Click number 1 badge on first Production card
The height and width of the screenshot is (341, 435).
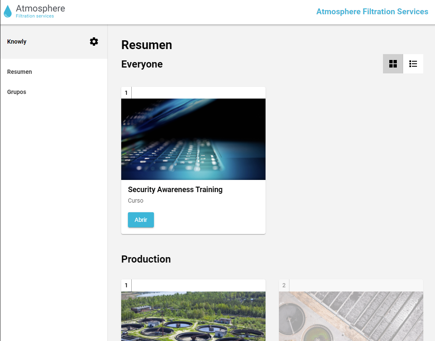click(x=126, y=285)
